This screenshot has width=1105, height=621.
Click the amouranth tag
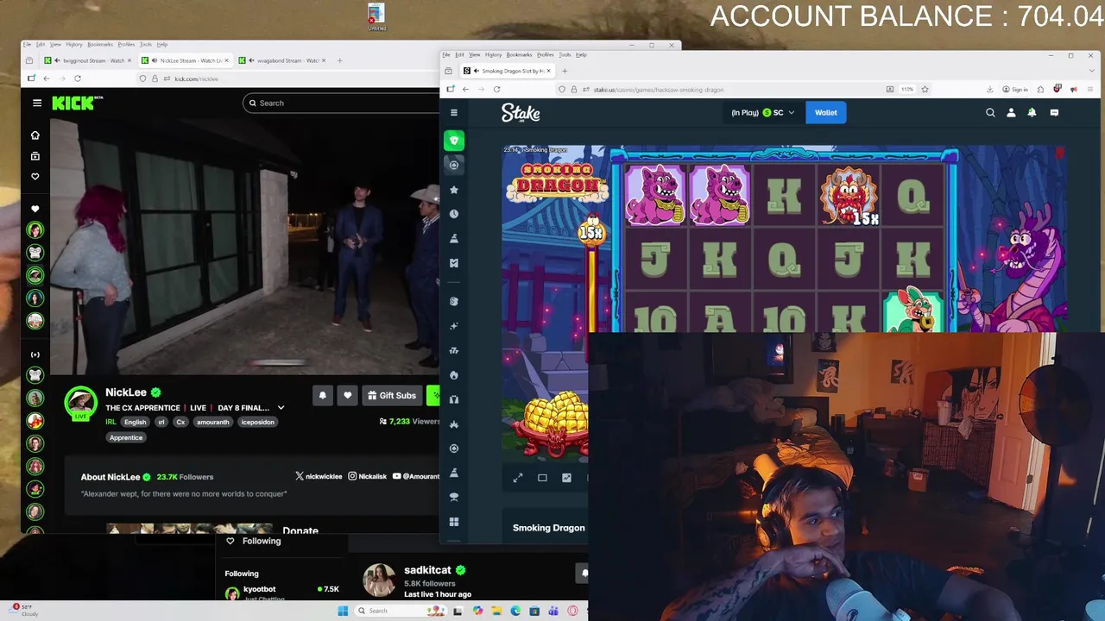click(x=212, y=422)
